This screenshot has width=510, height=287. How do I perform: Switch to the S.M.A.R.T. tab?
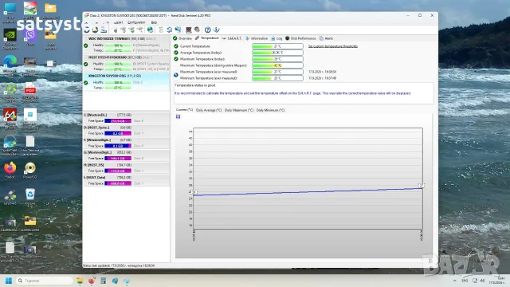(x=232, y=38)
